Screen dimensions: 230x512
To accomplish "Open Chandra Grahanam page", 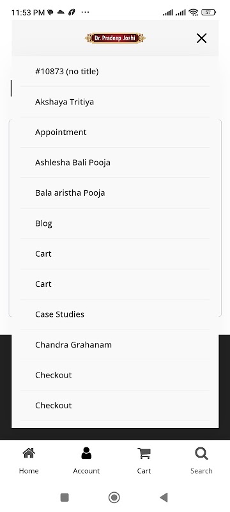I will click(115, 345).
